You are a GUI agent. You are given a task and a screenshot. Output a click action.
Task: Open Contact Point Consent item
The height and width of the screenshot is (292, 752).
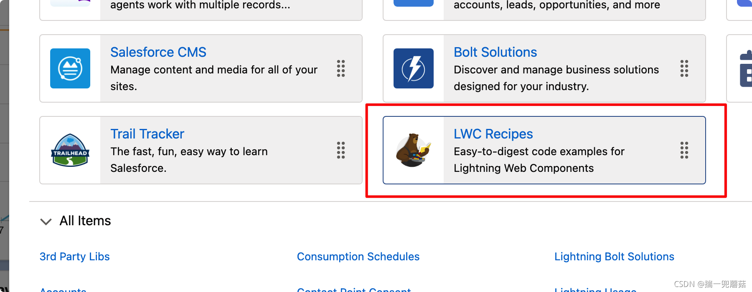[x=353, y=289]
